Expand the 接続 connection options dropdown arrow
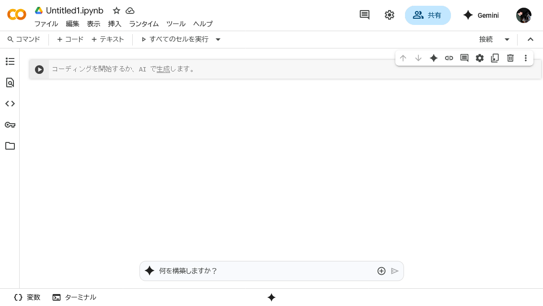The image size is (543, 306). click(507, 39)
